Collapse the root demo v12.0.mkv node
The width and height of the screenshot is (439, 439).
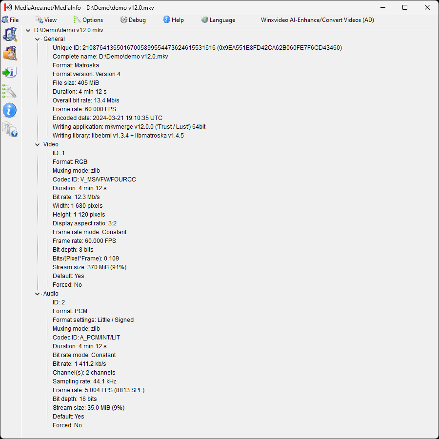(28, 30)
